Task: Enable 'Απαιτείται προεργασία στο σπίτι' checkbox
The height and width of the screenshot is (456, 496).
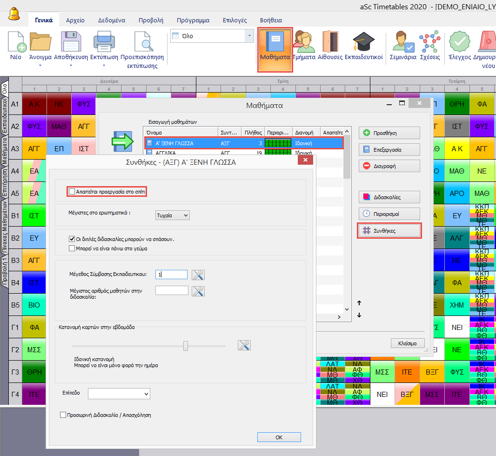Action: pyautogui.click(x=72, y=191)
